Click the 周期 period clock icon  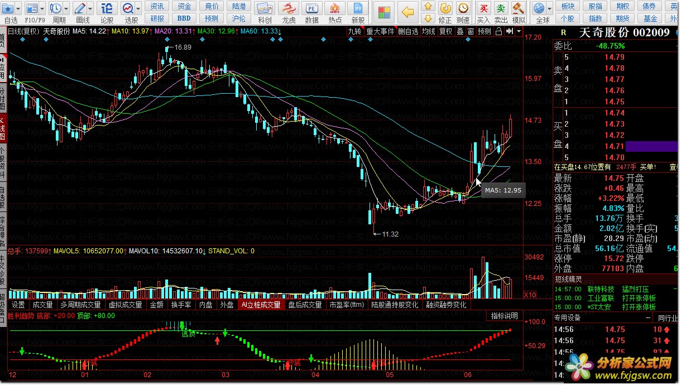56,8
